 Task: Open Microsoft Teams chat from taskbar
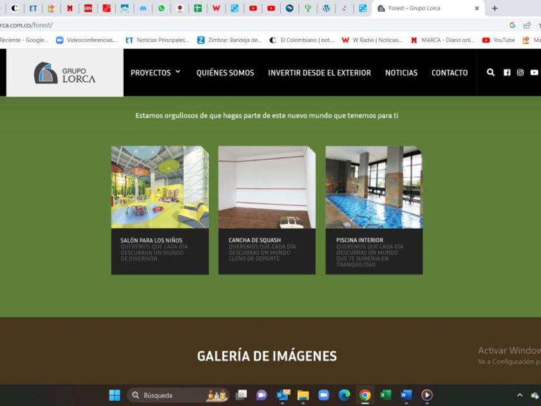click(261, 395)
